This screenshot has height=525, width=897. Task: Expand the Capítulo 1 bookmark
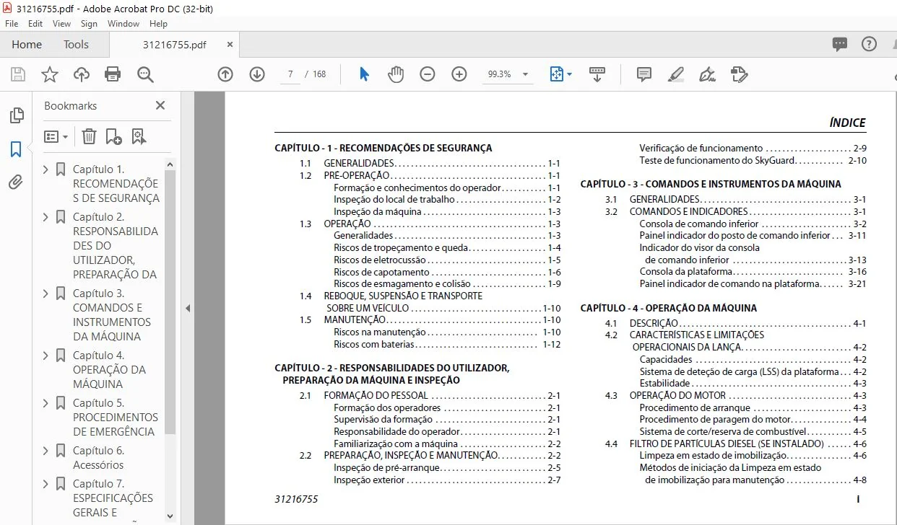click(x=46, y=169)
